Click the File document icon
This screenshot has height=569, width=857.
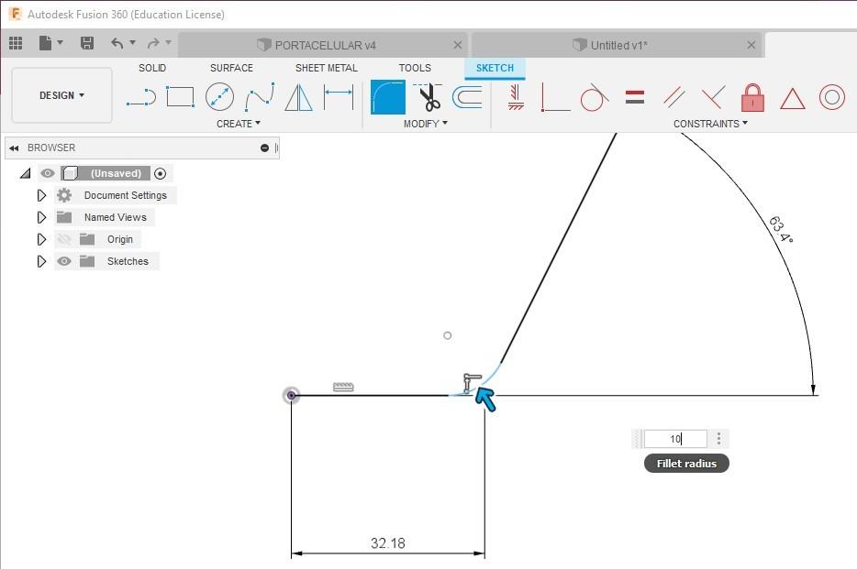(x=45, y=43)
